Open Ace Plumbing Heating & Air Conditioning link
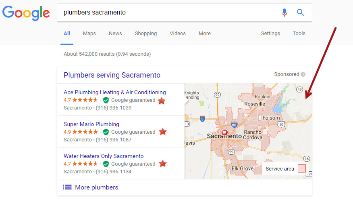This screenshot has height=202, width=353. [x=115, y=92]
